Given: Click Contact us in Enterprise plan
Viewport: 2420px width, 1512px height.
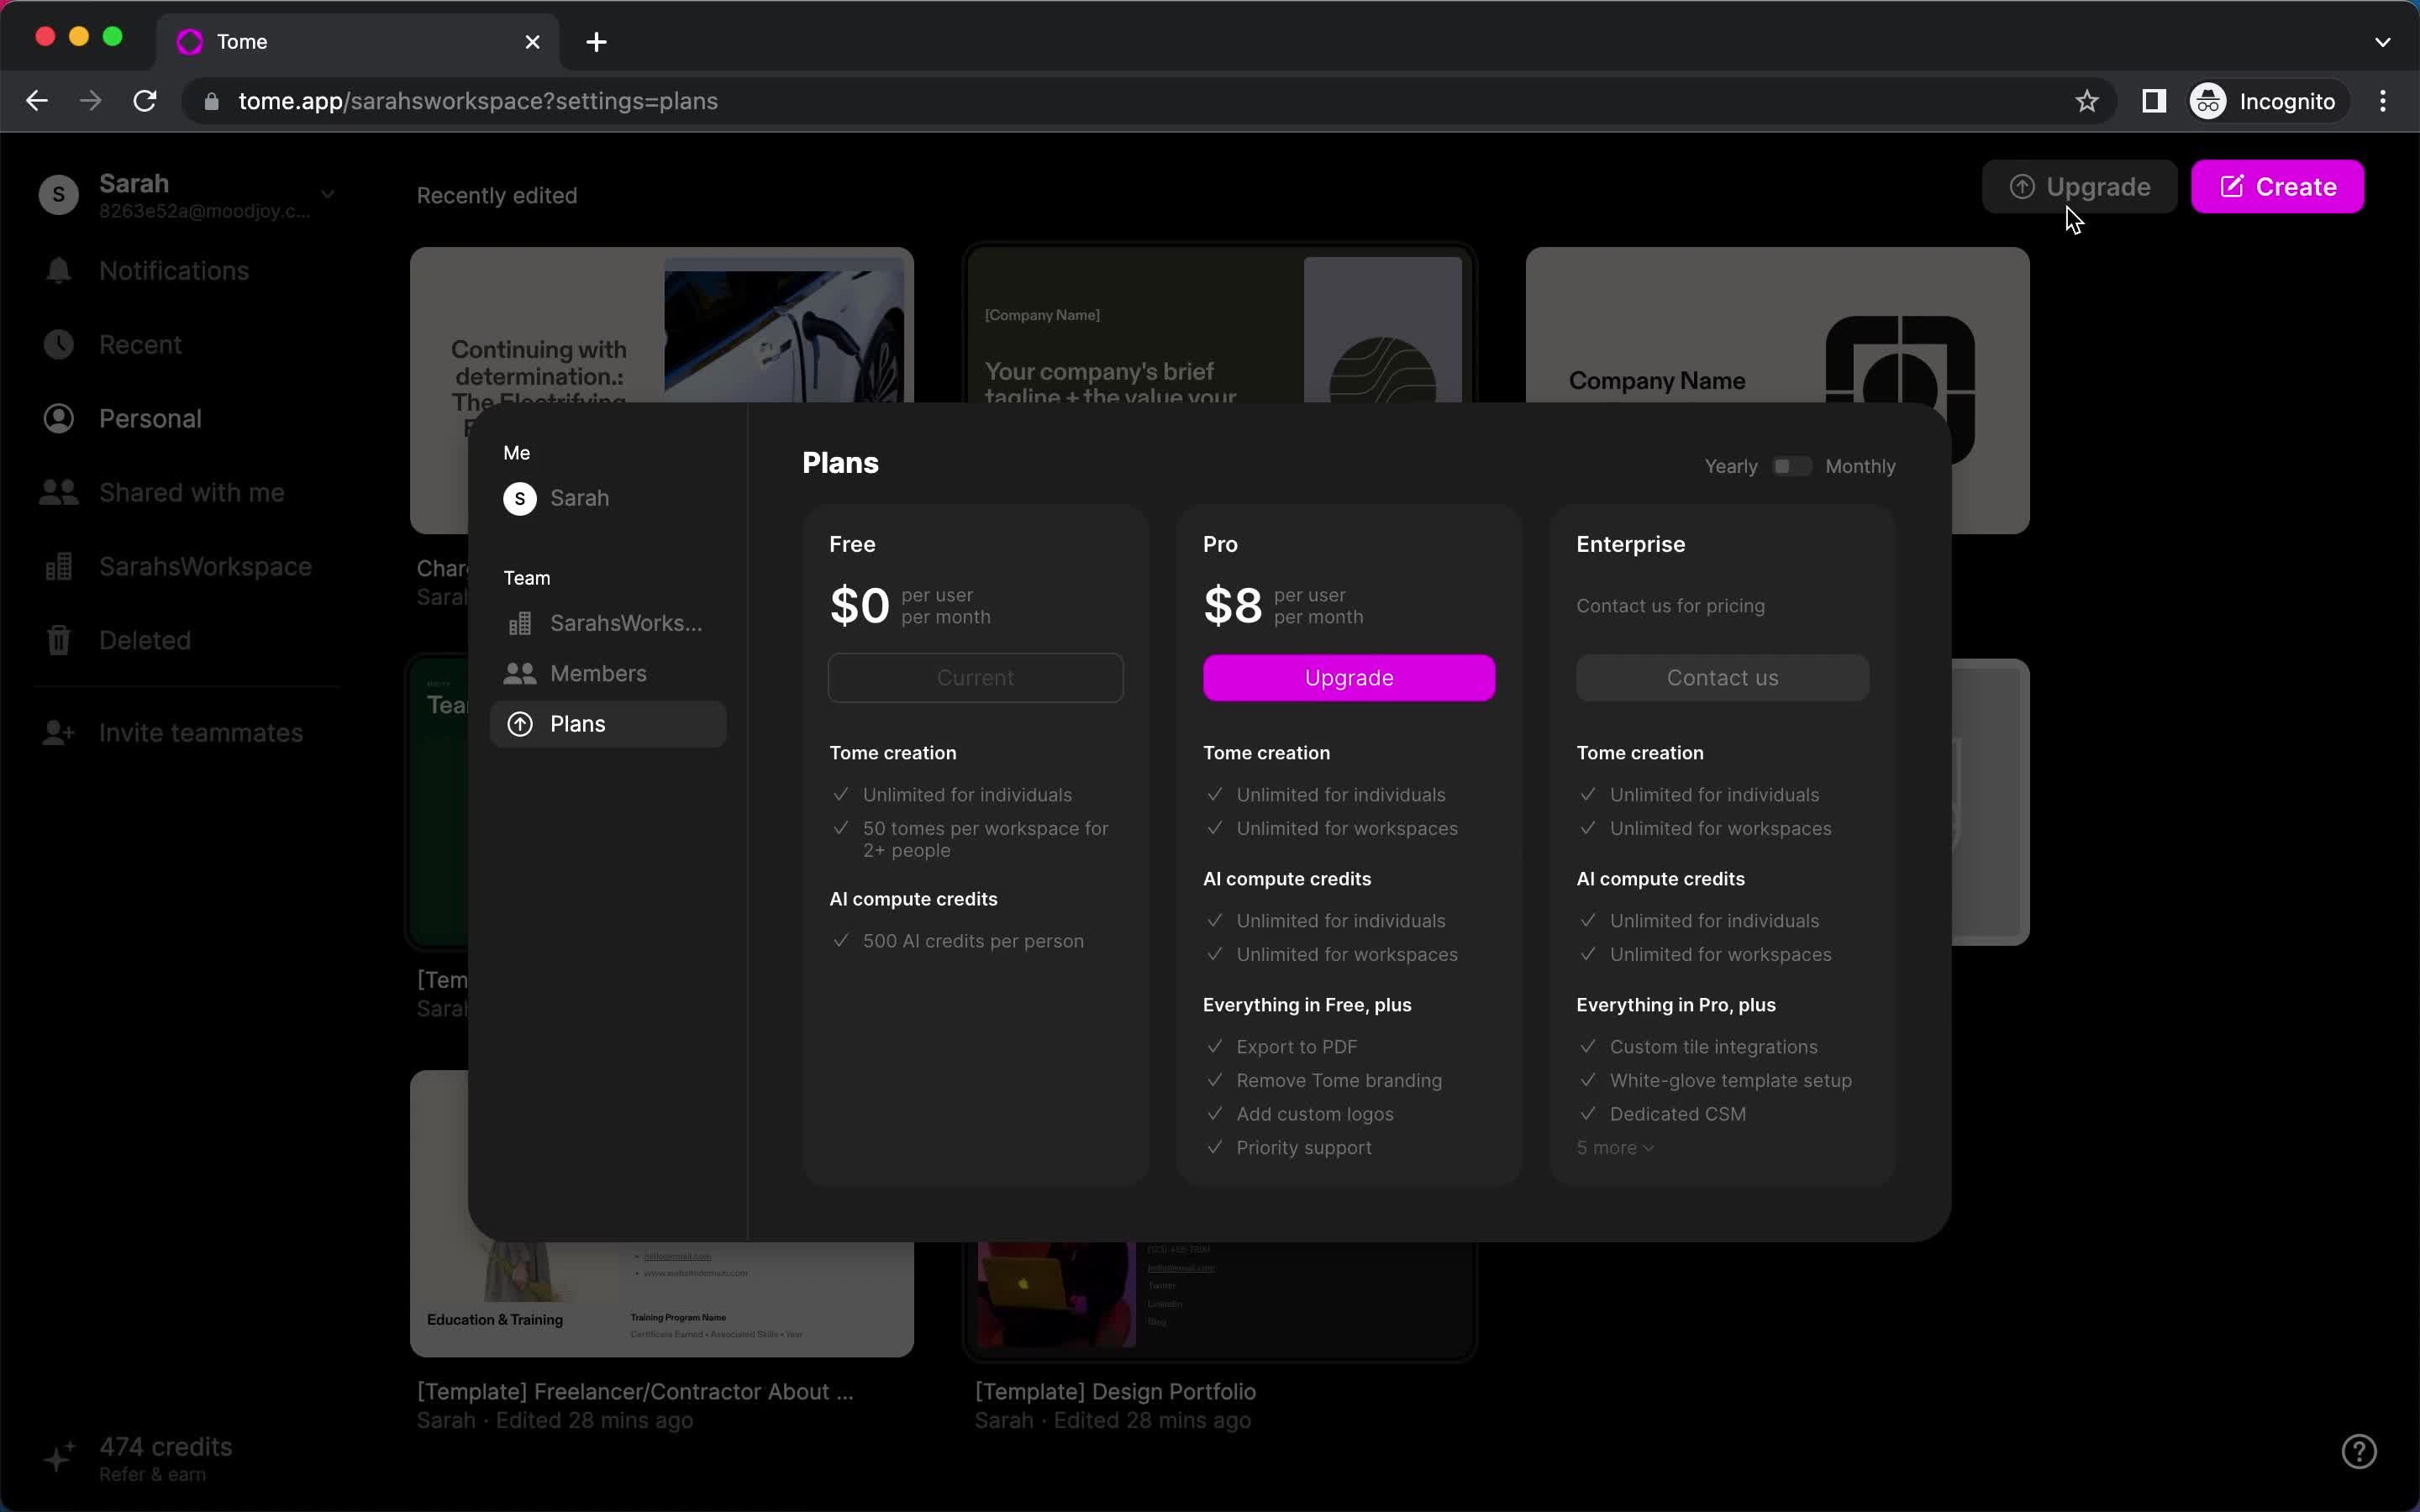Looking at the screenshot, I should (x=1722, y=678).
